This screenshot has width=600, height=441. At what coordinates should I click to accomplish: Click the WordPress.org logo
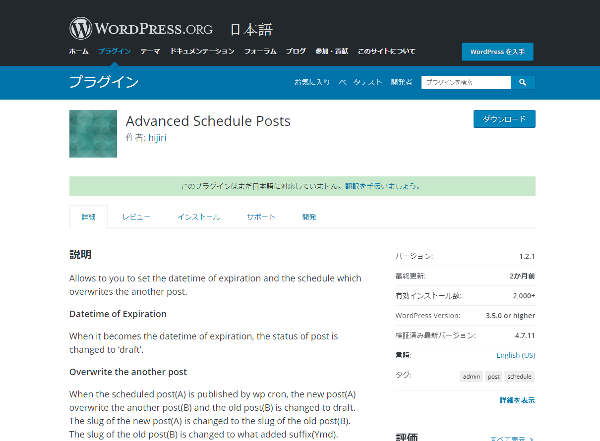(x=141, y=29)
